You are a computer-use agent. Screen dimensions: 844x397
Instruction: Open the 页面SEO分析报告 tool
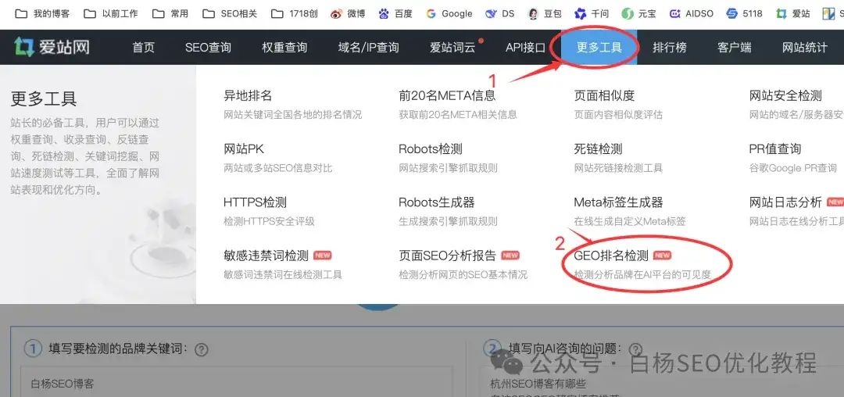(447, 255)
